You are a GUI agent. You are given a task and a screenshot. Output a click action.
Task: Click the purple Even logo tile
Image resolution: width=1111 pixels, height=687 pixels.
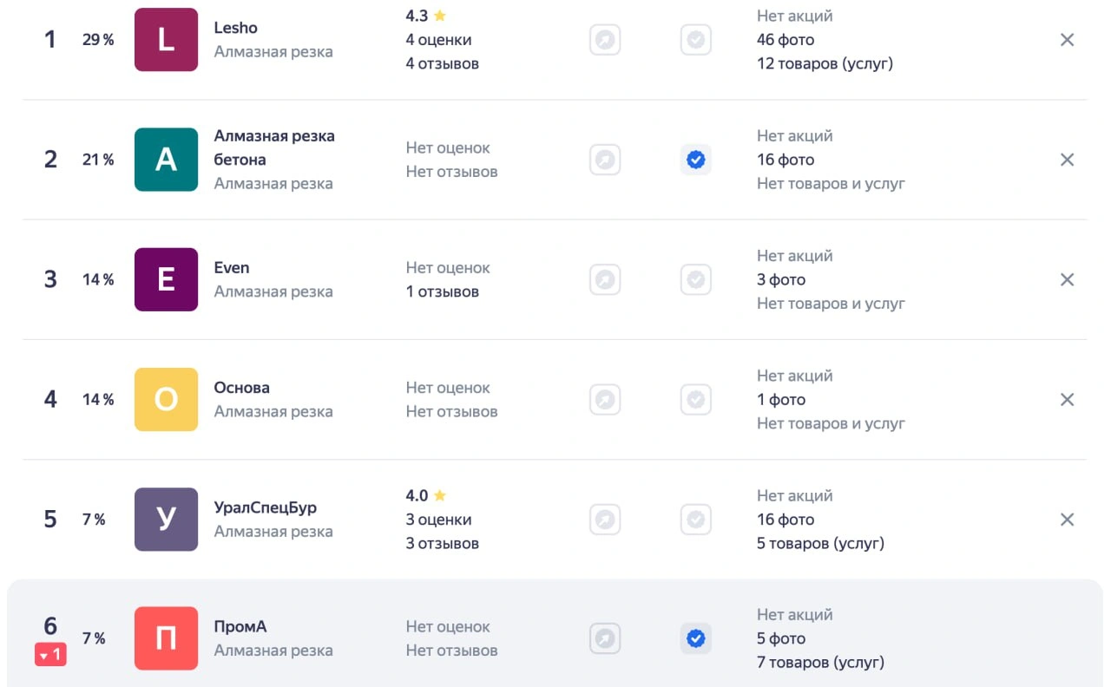coord(166,279)
